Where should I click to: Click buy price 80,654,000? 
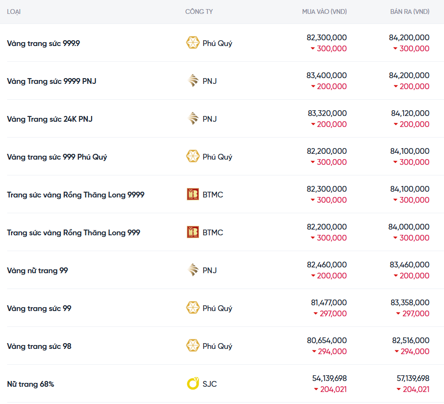(327, 340)
